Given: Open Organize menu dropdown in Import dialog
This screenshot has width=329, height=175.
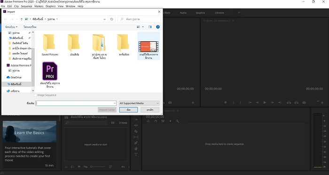Looking at the screenshot, I should [11, 27].
